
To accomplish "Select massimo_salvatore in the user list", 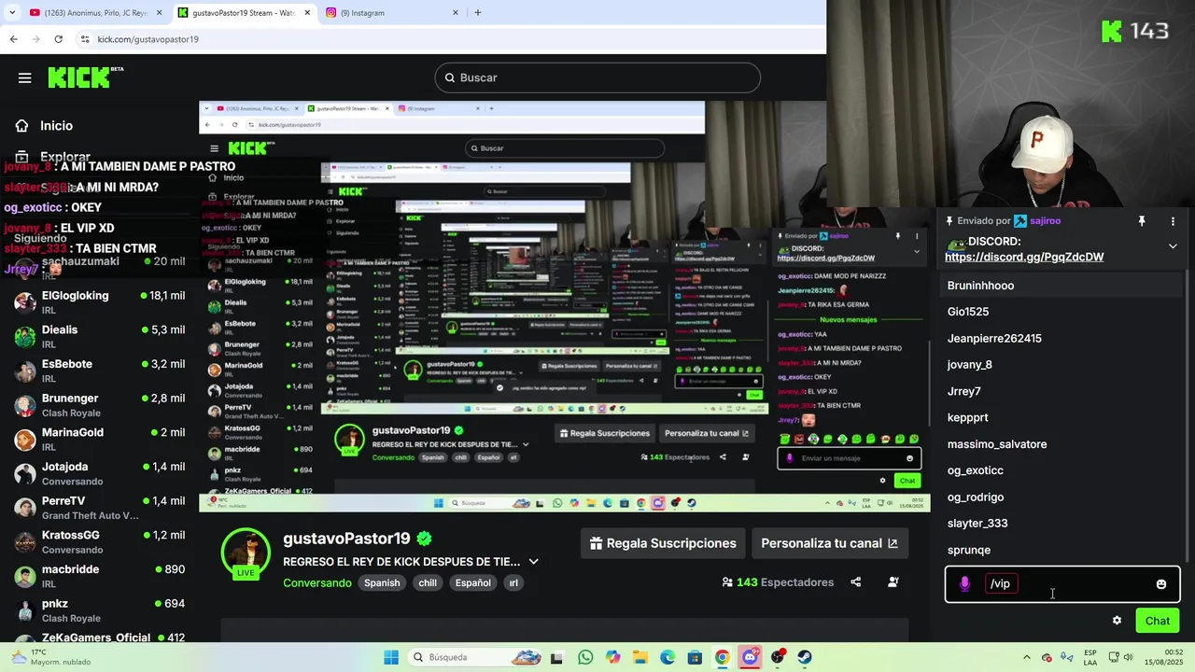I will [997, 444].
